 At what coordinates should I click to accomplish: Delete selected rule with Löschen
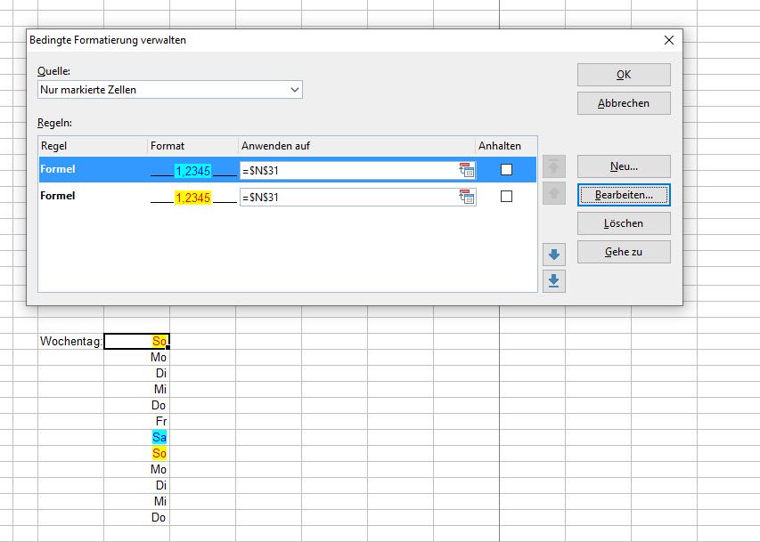click(x=623, y=223)
